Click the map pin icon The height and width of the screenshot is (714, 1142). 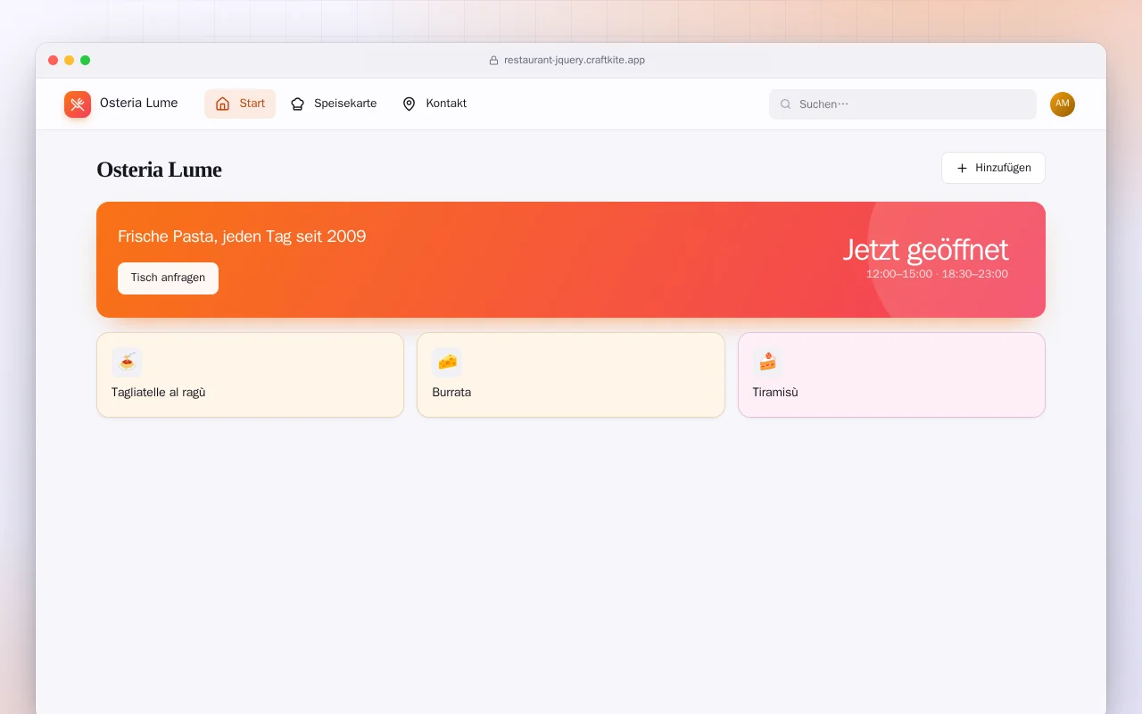(x=410, y=104)
